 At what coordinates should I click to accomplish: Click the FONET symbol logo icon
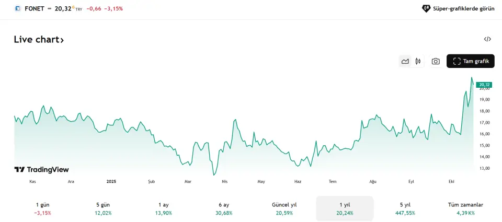pyautogui.click(x=18, y=8)
